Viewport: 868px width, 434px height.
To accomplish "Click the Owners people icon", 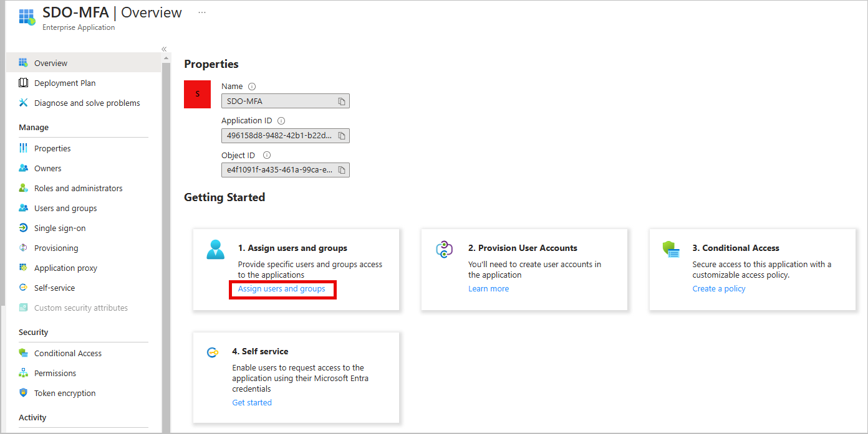I will click(23, 168).
